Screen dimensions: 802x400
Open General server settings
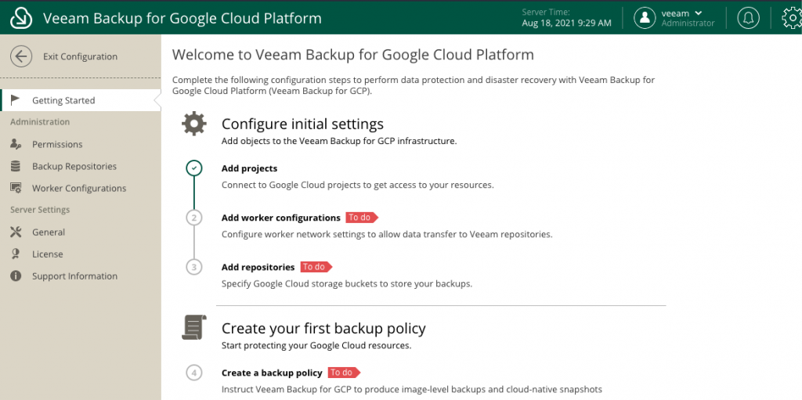click(x=49, y=232)
